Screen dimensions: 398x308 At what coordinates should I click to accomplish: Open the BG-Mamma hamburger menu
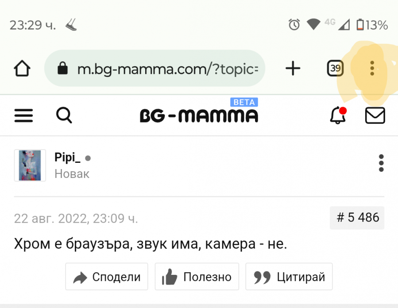pyautogui.click(x=24, y=116)
